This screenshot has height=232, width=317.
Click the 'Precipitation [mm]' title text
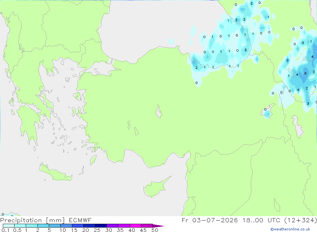coord(32,220)
